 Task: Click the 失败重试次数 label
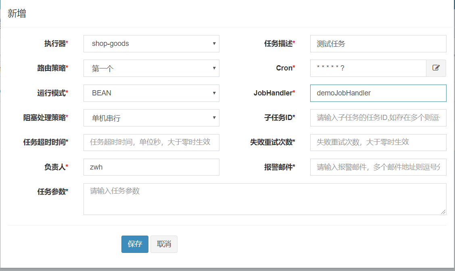pyautogui.click(x=273, y=143)
